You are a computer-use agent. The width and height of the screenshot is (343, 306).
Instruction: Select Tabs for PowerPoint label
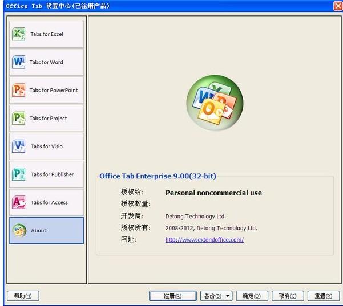tap(54, 90)
